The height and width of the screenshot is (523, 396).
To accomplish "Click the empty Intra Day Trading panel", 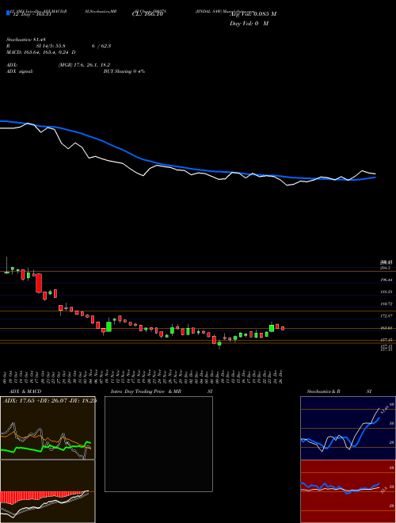I will (158, 444).
